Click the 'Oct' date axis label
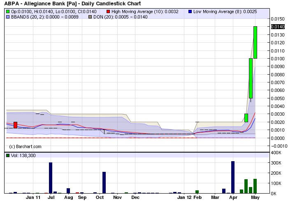This screenshot has height=210, width=288. click(100, 198)
